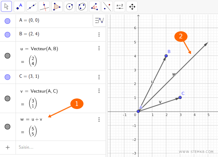Image resolution: width=218 pixels, height=157 pixels.
Task: Toggle visibility of point A
Action: (x=8, y=21)
